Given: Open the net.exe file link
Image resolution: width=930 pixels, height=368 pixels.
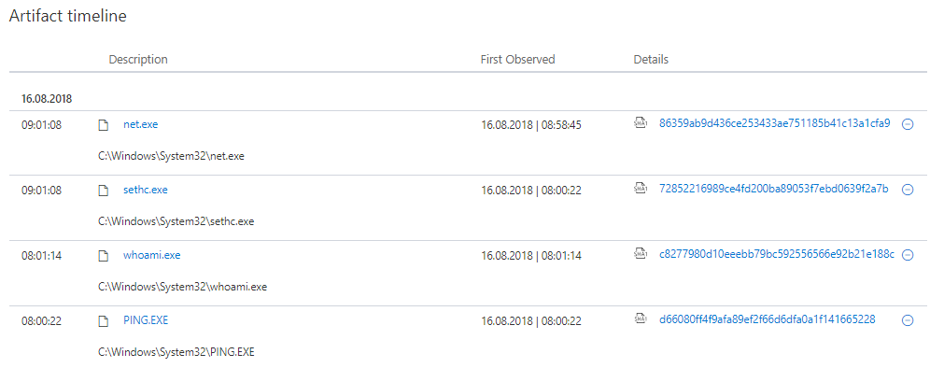Looking at the screenshot, I should 141,124.
